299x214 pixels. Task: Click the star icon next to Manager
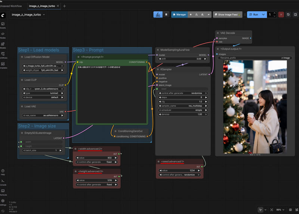pyautogui.click(x=191, y=15)
